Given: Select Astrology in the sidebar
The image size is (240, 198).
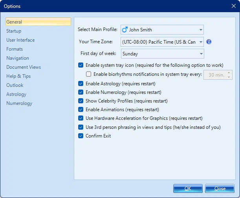Looking at the screenshot, I should pos(16,94).
